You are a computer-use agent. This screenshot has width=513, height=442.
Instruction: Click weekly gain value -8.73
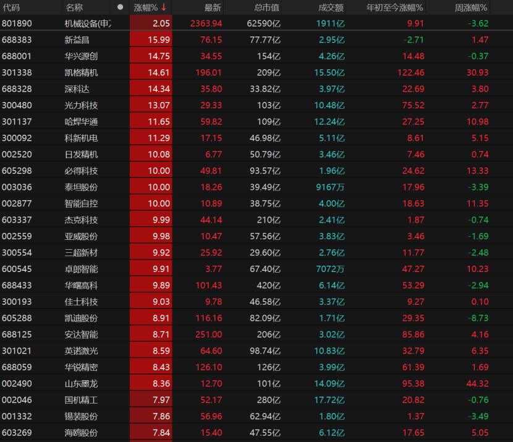pos(478,318)
